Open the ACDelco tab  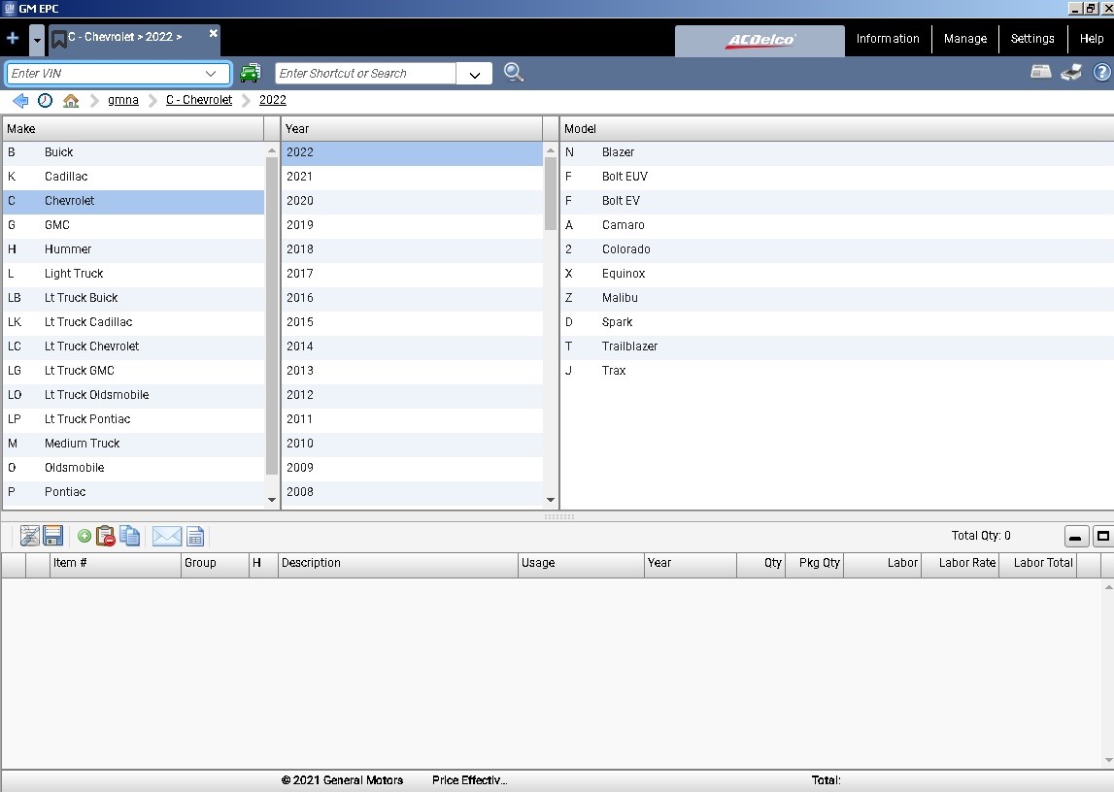tap(760, 40)
